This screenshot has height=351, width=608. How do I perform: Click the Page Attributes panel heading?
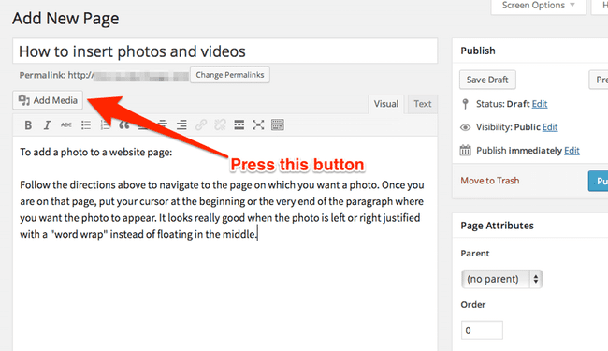pyautogui.click(x=497, y=226)
